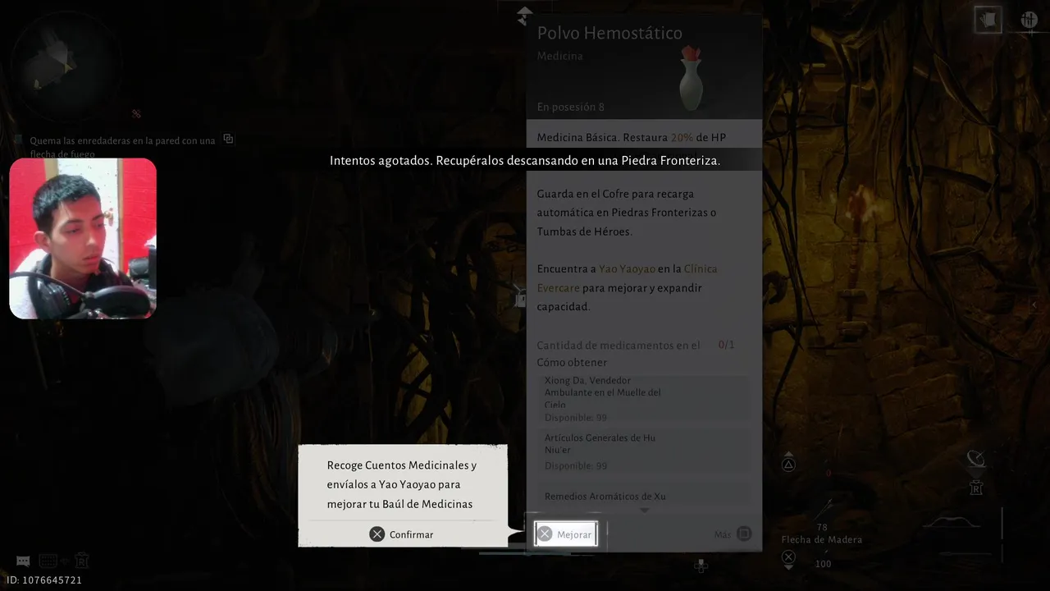The image size is (1050, 591).
Task: Click the 'En posesión 8' count label
Action: [x=571, y=107]
